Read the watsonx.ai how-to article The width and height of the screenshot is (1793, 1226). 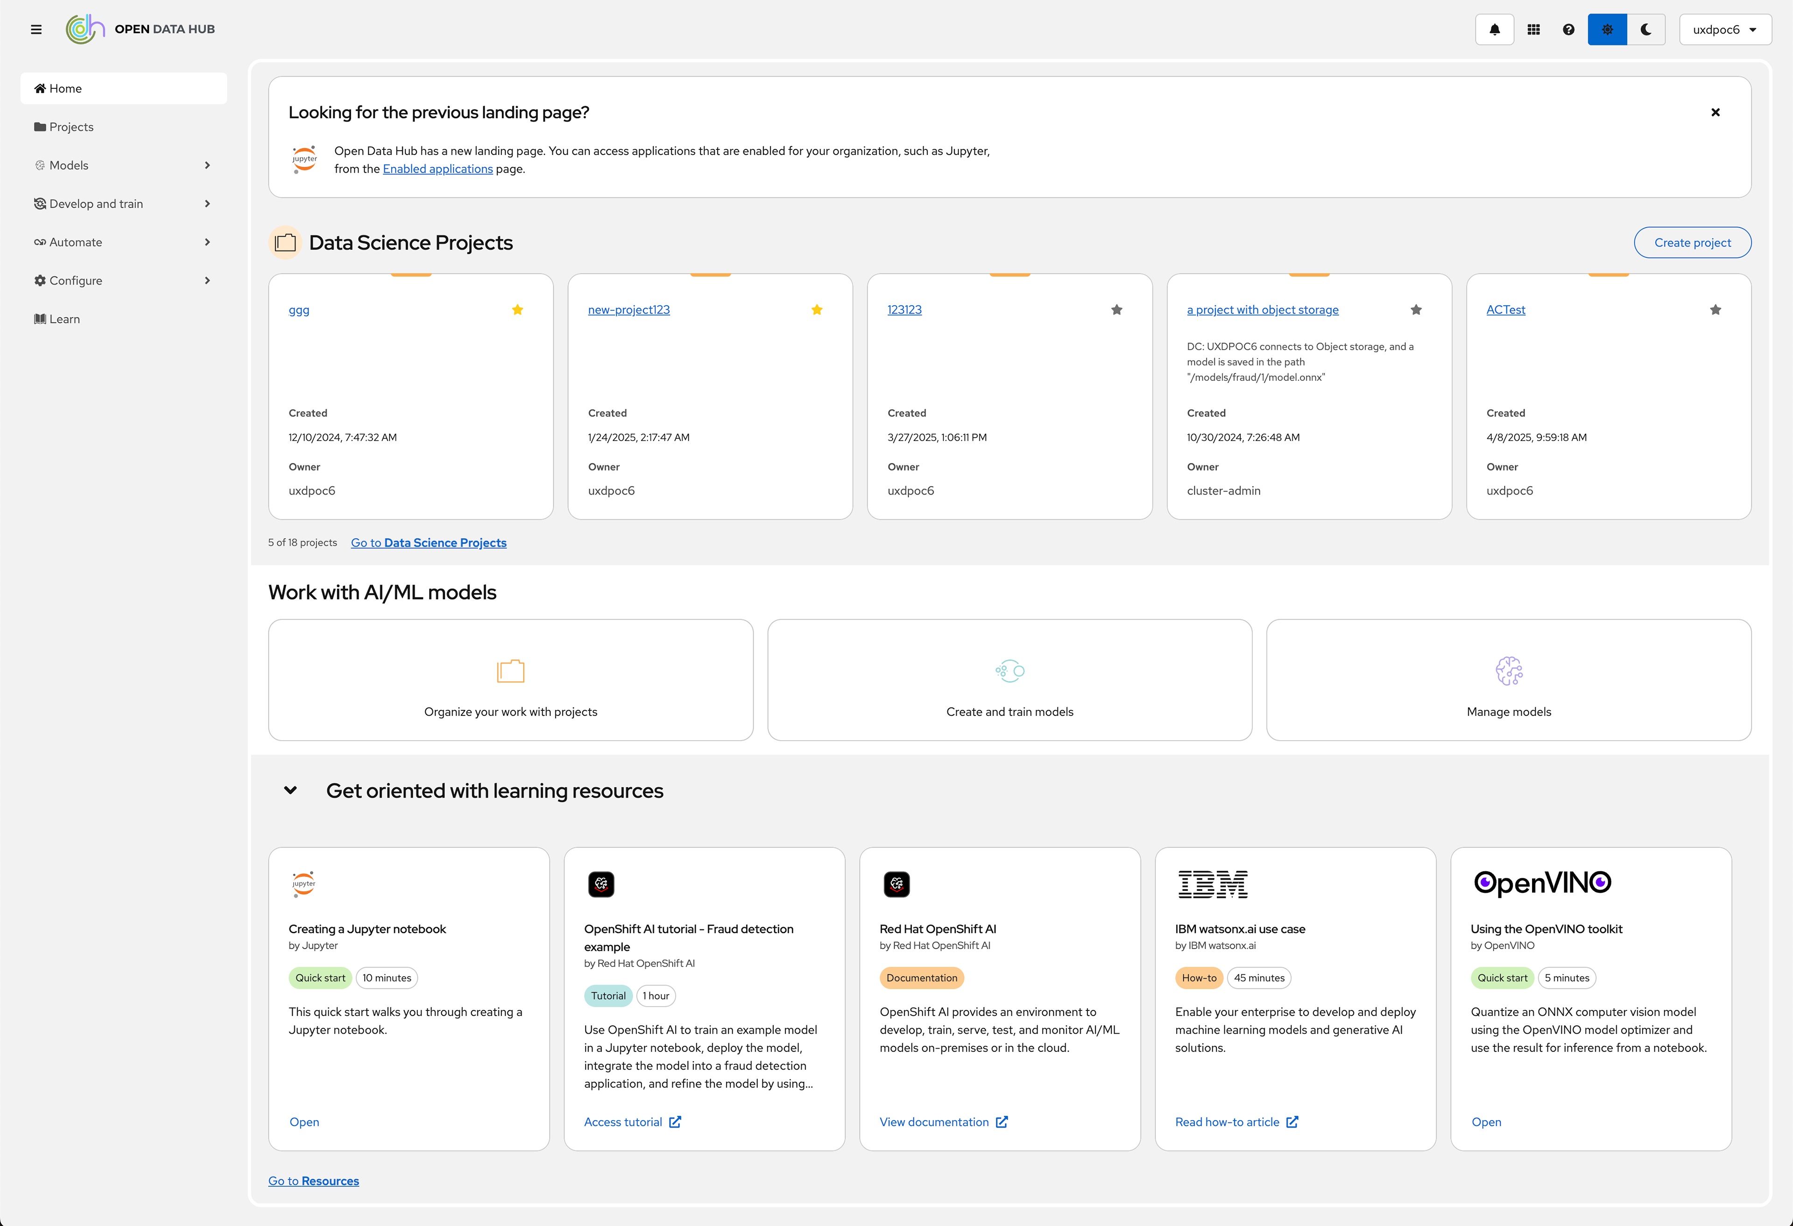coord(1236,1122)
